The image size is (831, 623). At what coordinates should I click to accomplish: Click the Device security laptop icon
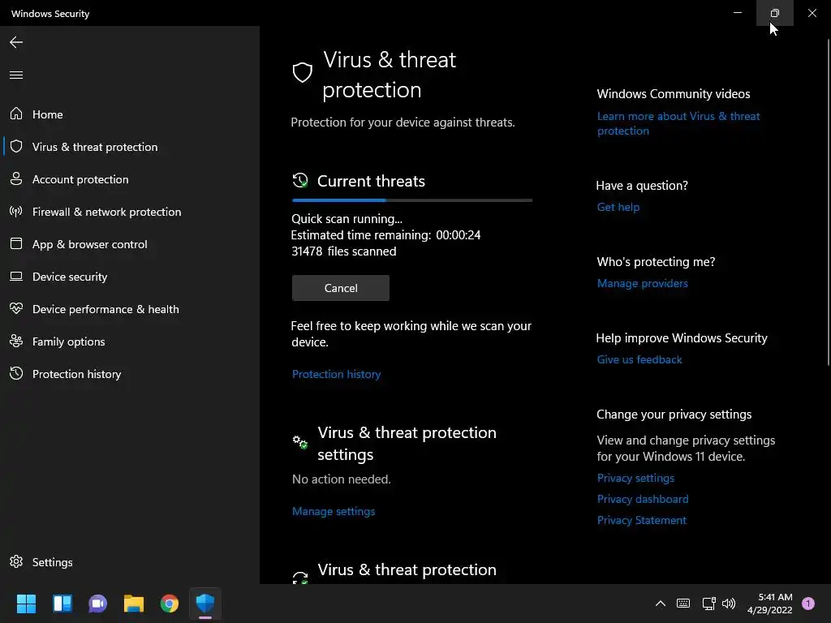16,276
